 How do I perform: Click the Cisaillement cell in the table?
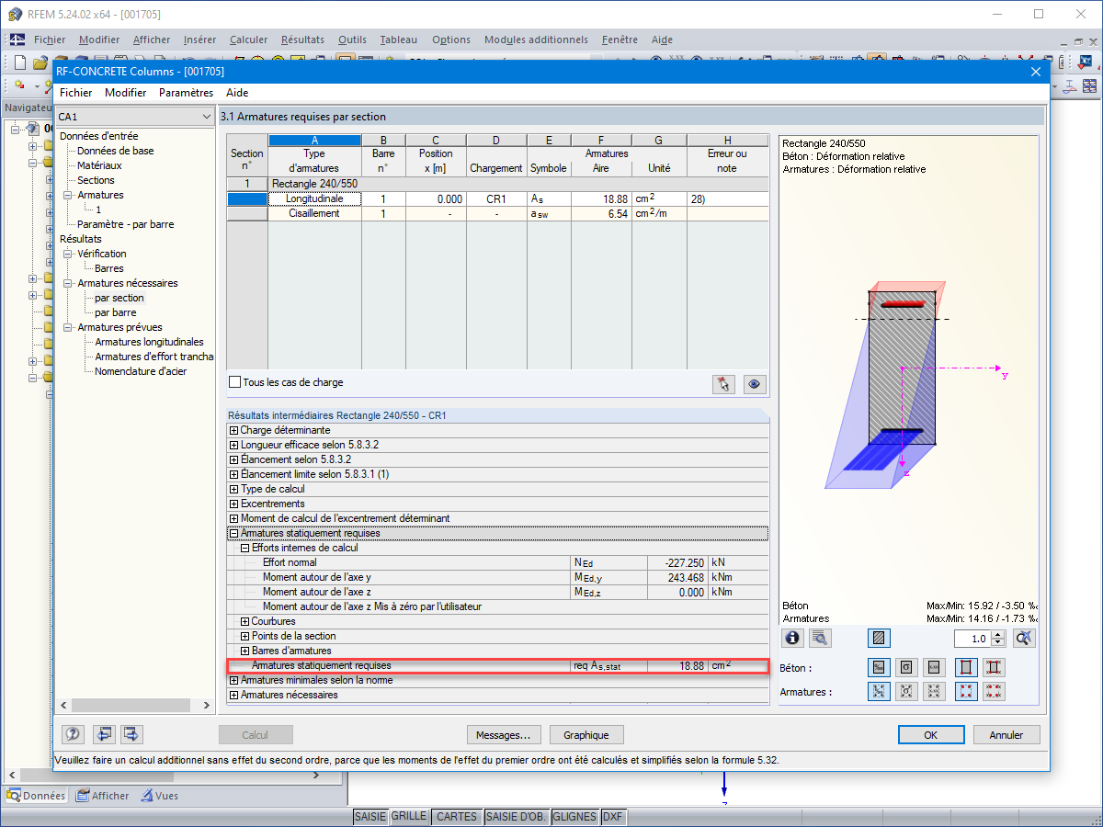click(x=314, y=213)
